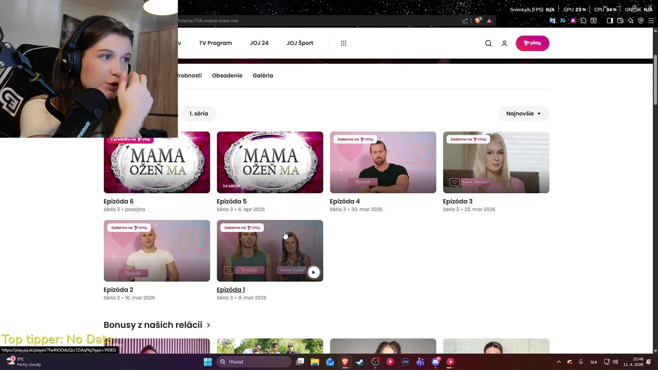Go to JOJ 24 in navigation
This screenshot has height=370, width=658.
[259, 43]
